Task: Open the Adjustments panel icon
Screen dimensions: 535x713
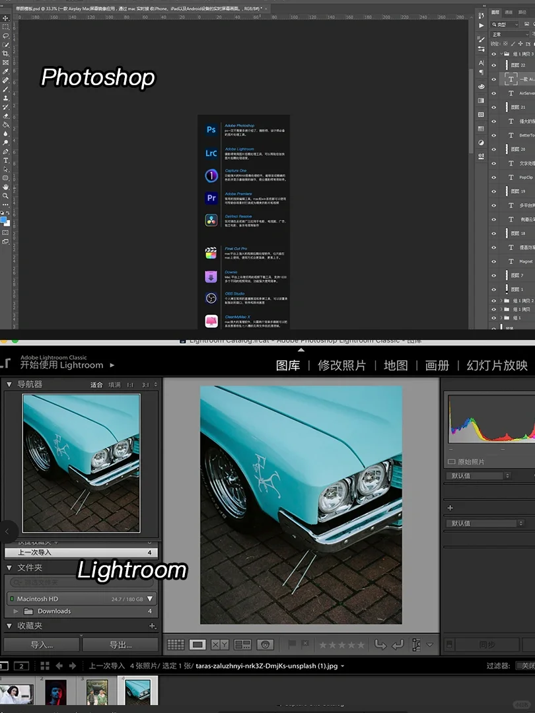Action: click(482, 143)
